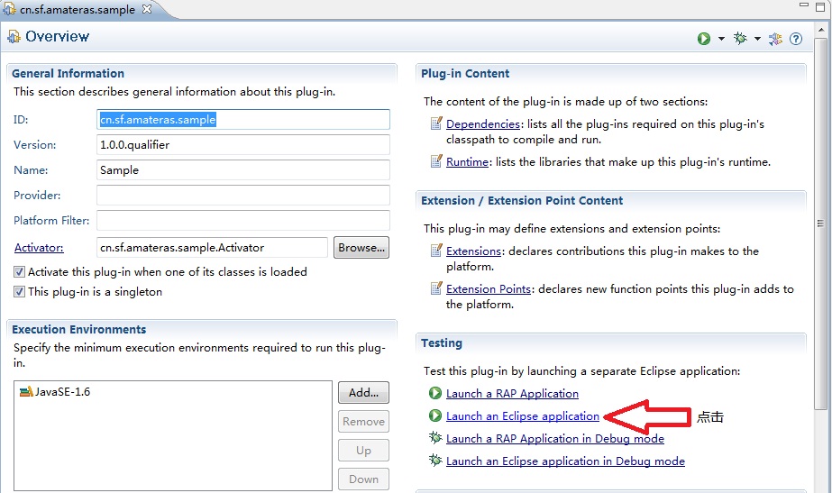
Task: Open the Dependencies link
Action: click(x=483, y=123)
